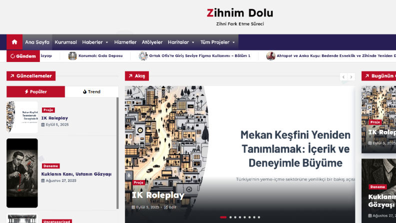Go to previous slide in Akış
This screenshot has width=396, height=223.
click(344, 77)
